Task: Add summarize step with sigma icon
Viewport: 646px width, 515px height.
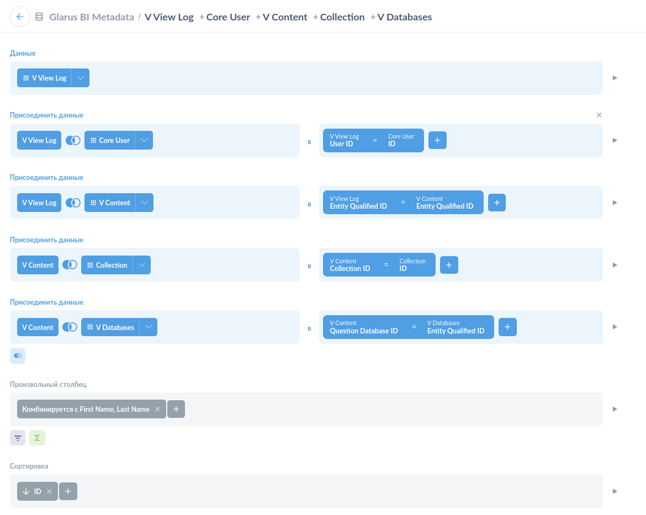Action: (x=37, y=438)
